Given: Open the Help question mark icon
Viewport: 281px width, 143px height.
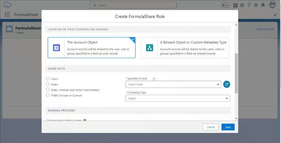Looking at the screenshot, I should [249, 5].
